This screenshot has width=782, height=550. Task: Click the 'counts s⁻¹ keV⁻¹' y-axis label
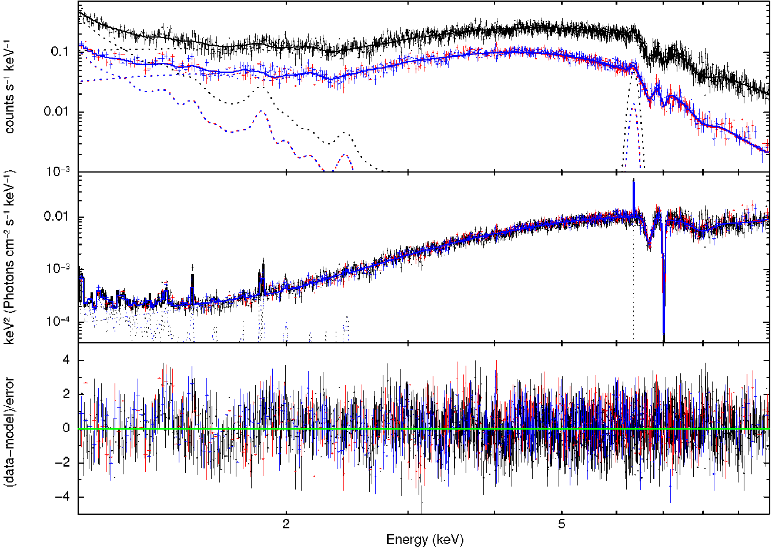pyautogui.click(x=10, y=86)
